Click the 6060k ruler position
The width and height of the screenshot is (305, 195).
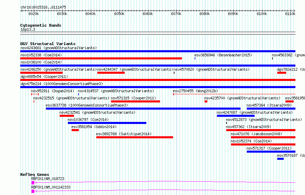pyautogui.click(x=148, y=14)
